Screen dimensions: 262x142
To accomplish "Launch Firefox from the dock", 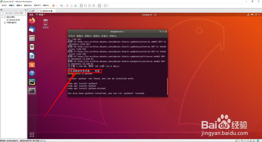I will pos(32,21).
